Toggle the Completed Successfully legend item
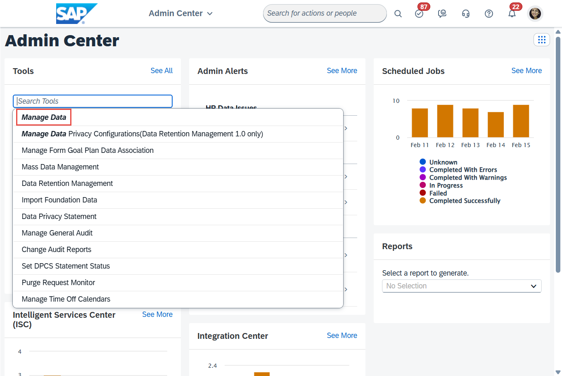 (464, 201)
